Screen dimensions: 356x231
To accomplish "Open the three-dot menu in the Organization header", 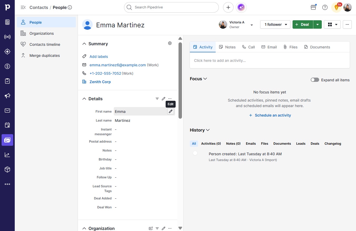I will pyautogui.click(x=170, y=228).
